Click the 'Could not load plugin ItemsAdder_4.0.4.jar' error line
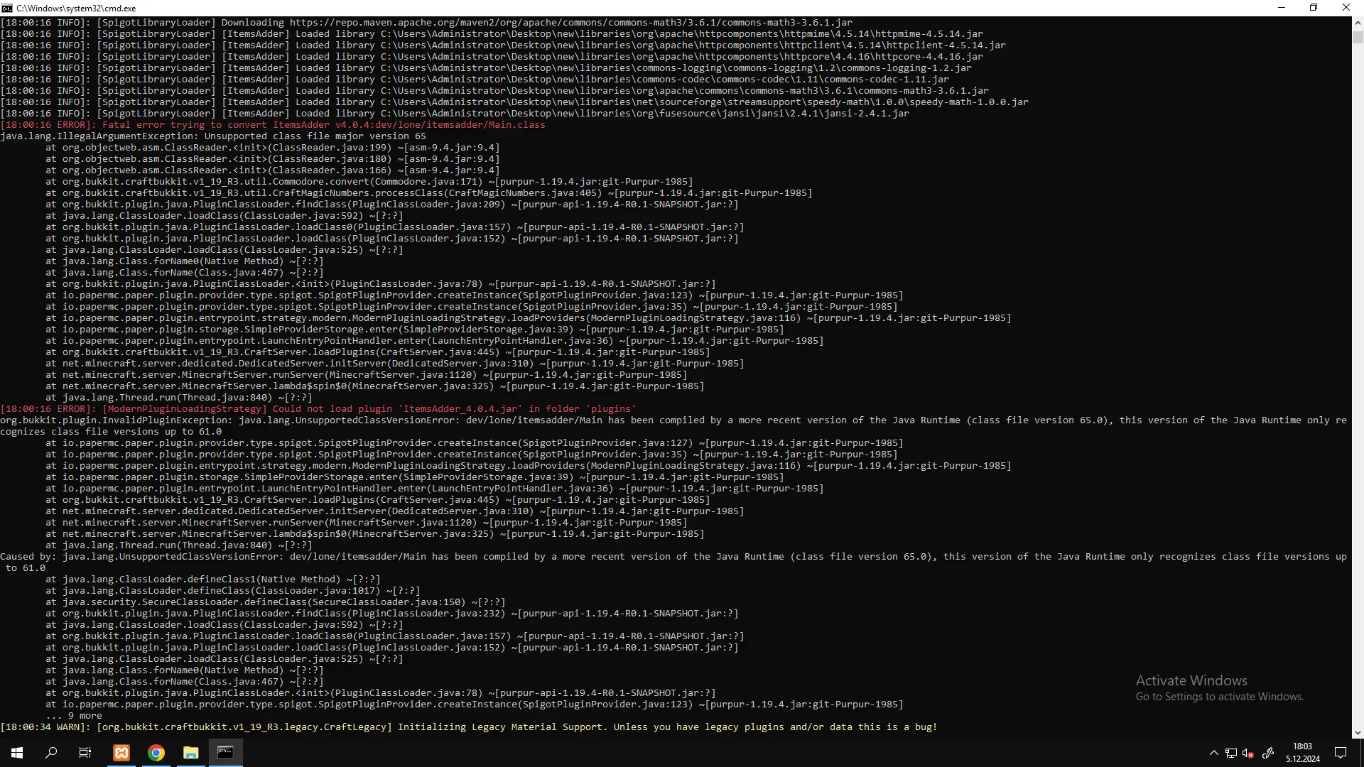1364x767 pixels. point(318,408)
